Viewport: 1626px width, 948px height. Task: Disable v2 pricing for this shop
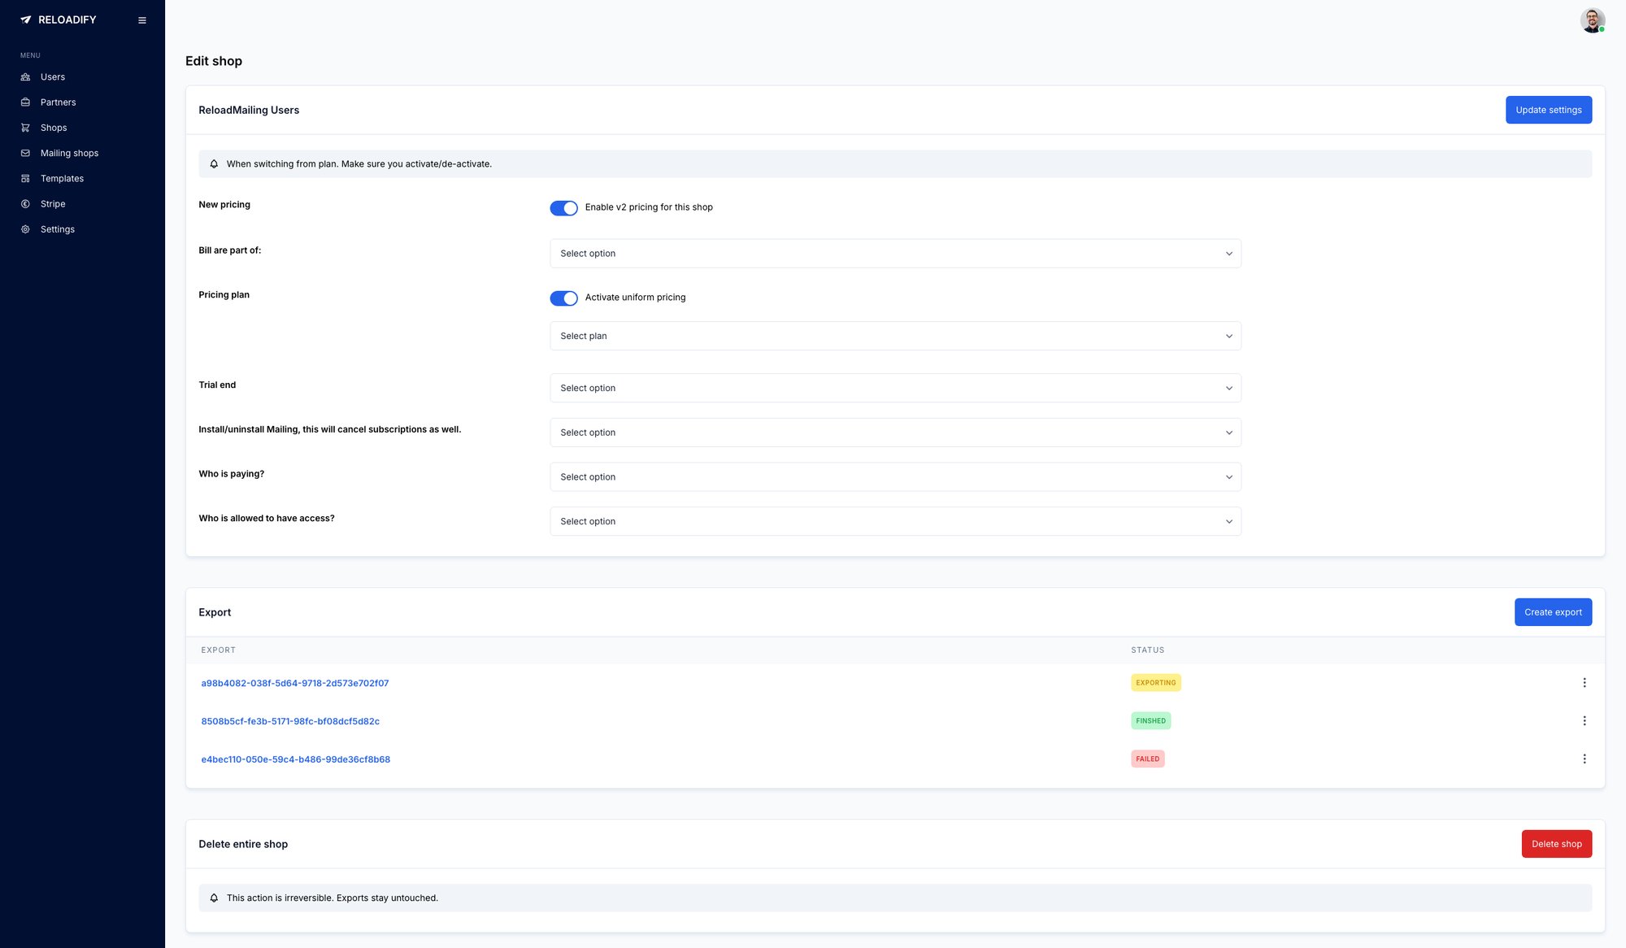click(563, 208)
